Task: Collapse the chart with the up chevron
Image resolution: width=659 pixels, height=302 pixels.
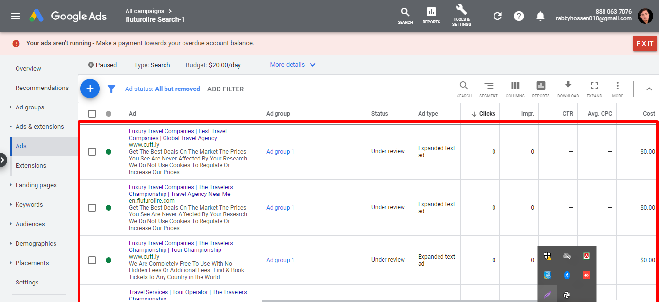Action: pyautogui.click(x=649, y=89)
